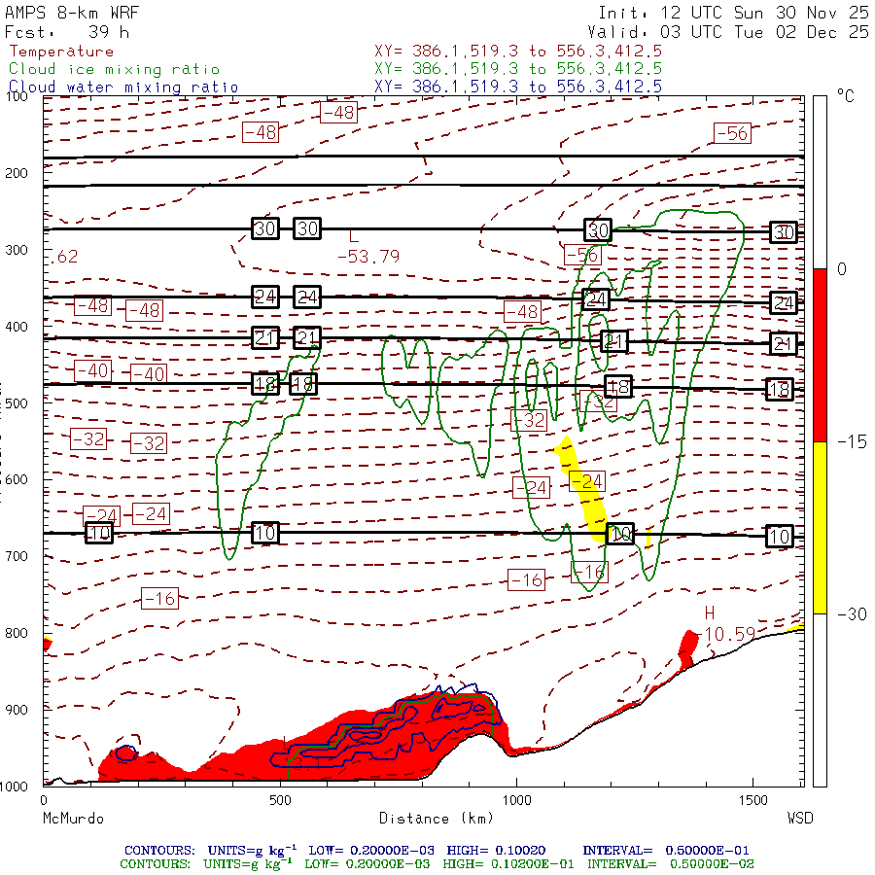875x875 pixels.
Task: Click the "Fcst: 39 h" forecast hour text
Action: click(67, 32)
